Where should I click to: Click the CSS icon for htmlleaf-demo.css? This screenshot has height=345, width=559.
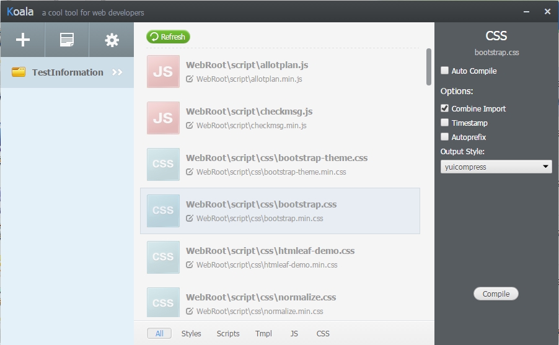coord(163,257)
